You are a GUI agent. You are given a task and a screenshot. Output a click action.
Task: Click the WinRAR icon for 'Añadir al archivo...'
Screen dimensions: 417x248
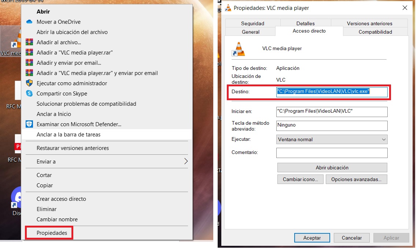[x=29, y=42]
